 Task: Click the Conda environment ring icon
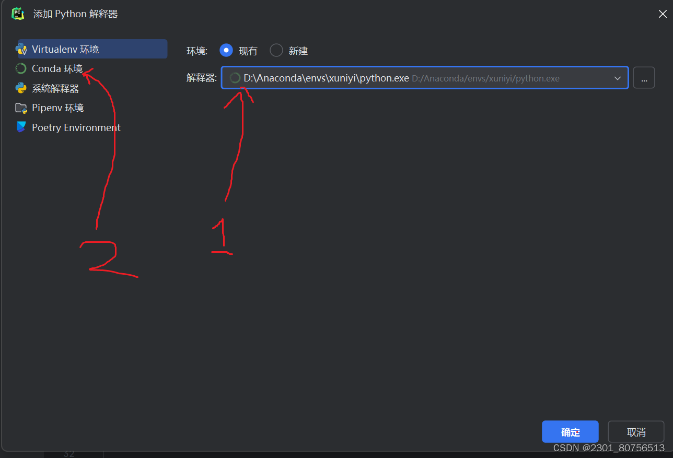click(x=21, y=68)
